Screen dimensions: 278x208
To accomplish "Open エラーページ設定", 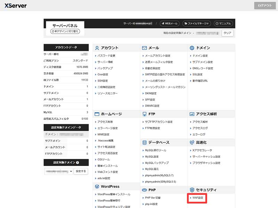I will (107, 128).
